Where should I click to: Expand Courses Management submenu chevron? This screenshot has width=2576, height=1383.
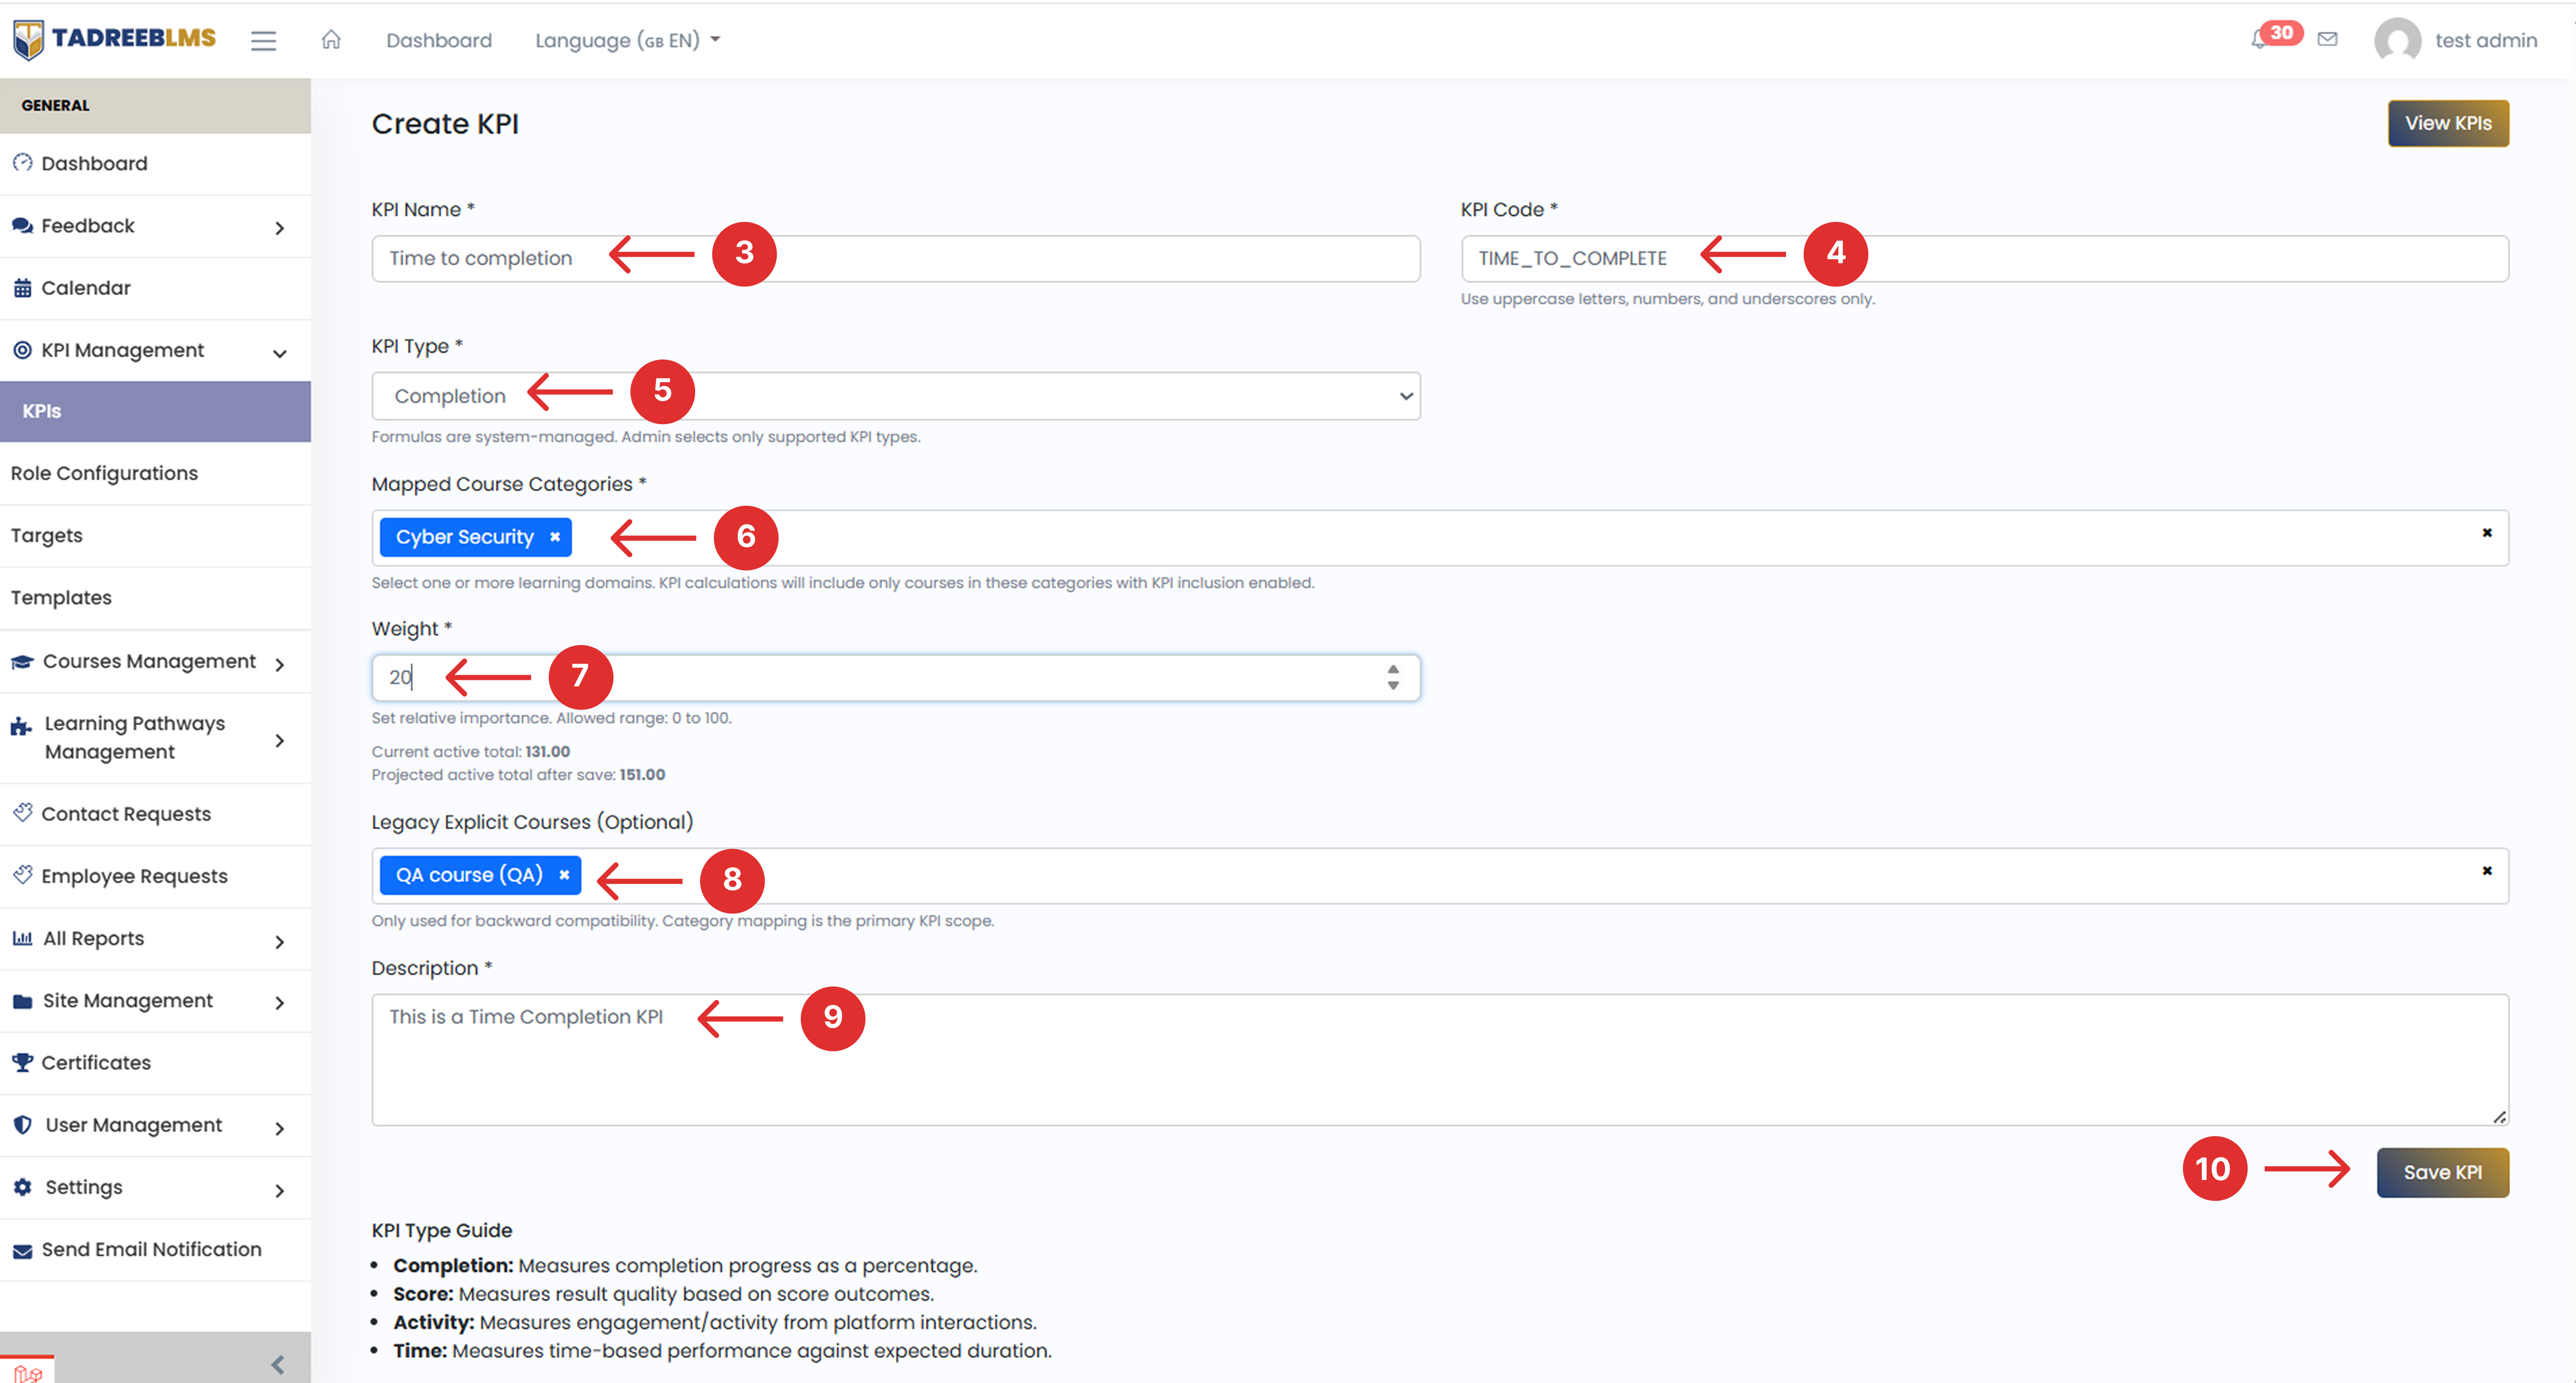(x=279, y=664)
